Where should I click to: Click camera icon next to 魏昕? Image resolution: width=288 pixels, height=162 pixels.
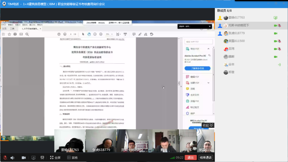(275, 57)
